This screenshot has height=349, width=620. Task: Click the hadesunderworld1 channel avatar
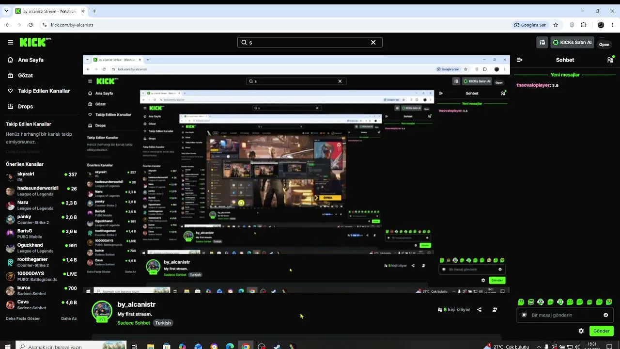point(10,191)
